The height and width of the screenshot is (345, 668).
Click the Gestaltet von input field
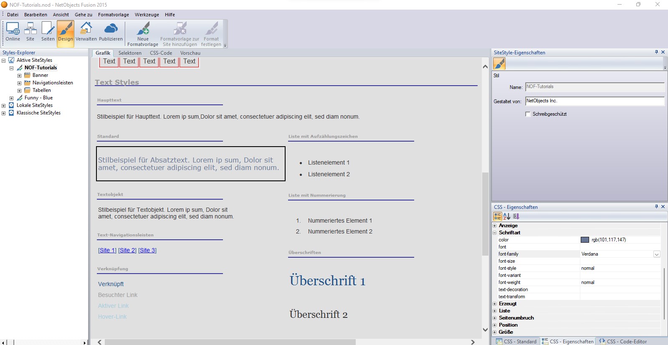[x=594, y=101]
